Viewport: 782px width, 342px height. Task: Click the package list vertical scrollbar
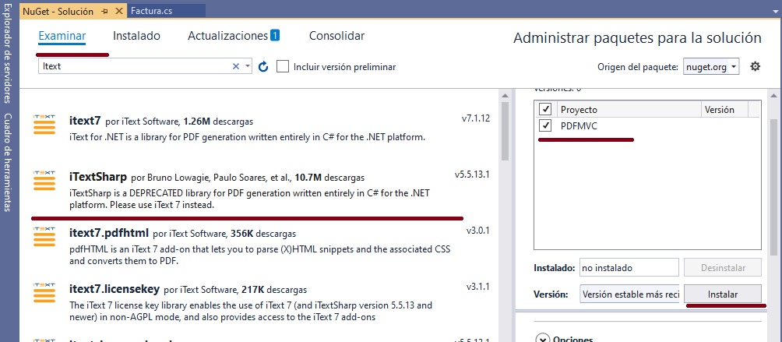(505, 131)
